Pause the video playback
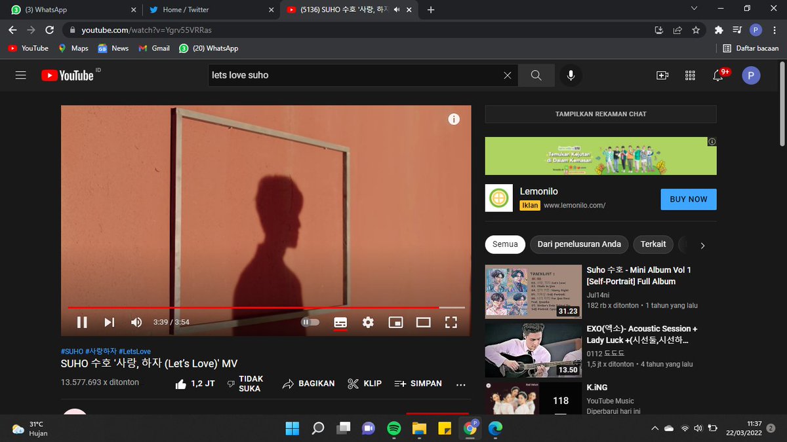The width and height of the screenshot is (787, 442). pos(82,322)
